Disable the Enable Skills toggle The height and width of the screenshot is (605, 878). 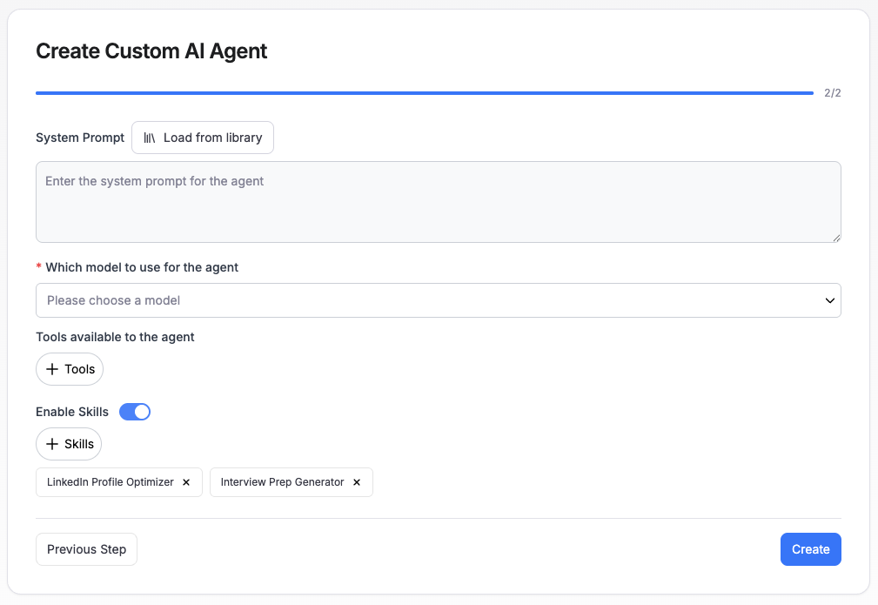pyautogui.click(x=134, y=411)
